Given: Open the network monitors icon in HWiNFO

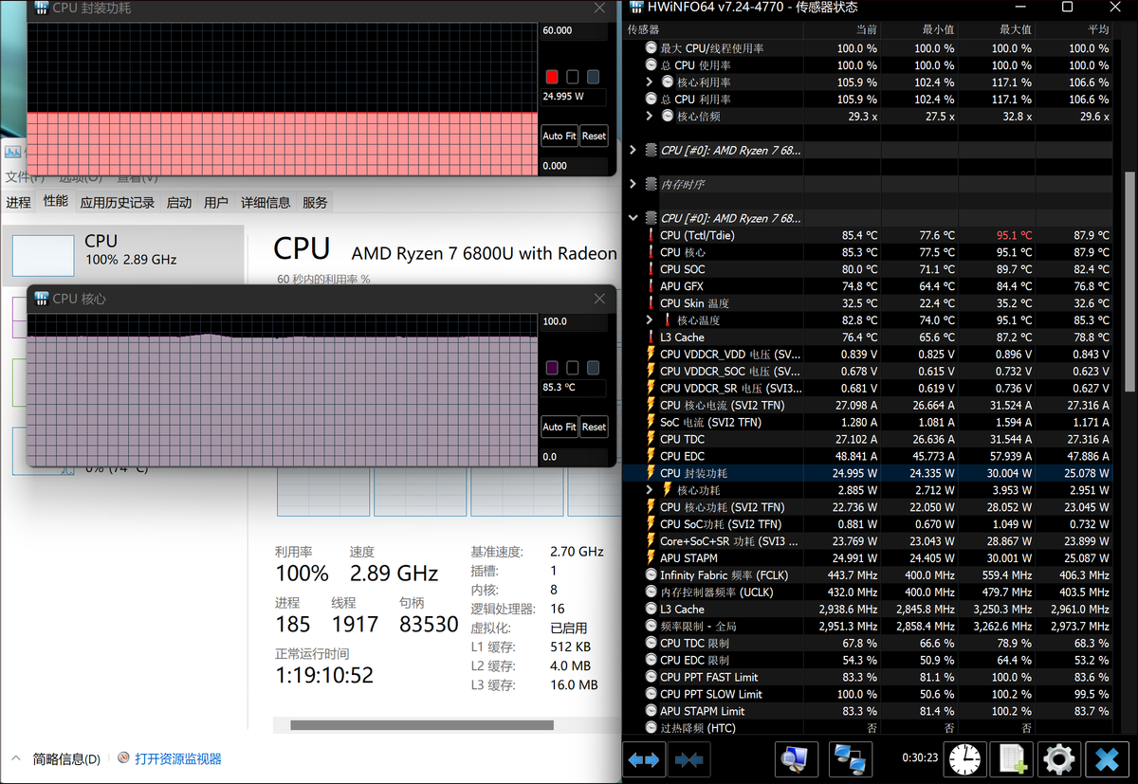Looking at the screenshot, I should [851, 759].
